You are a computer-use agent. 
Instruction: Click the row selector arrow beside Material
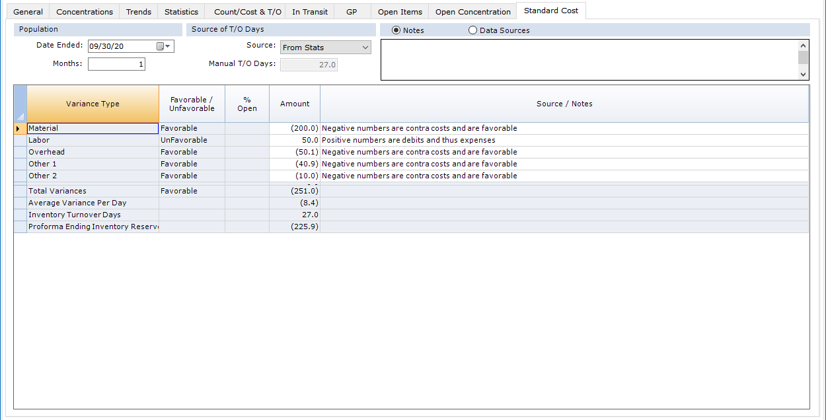pyautogui.click(x=20, y=127)
